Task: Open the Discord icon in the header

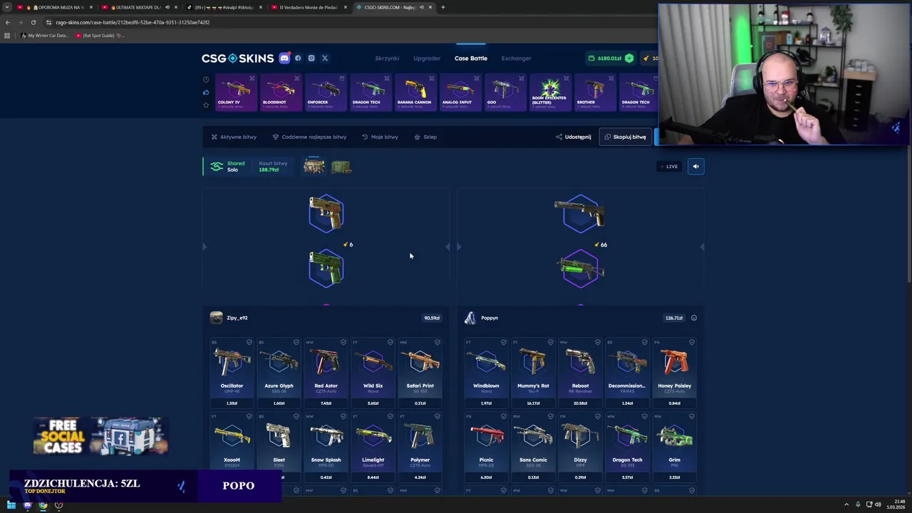Action: point(284,58)
